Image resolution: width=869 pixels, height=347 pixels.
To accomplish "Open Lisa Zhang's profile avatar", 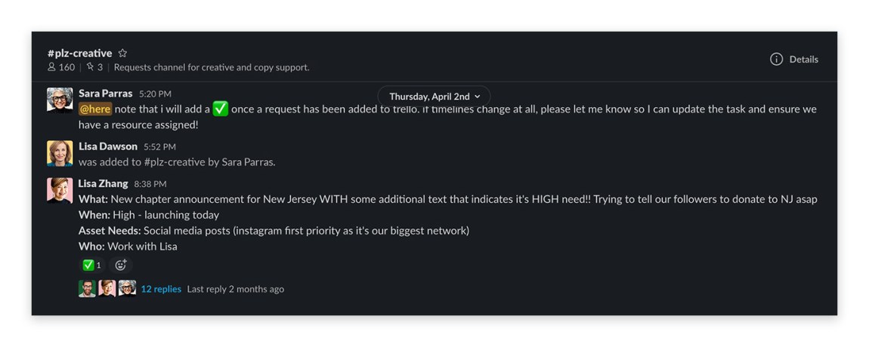I will [60, 190].
